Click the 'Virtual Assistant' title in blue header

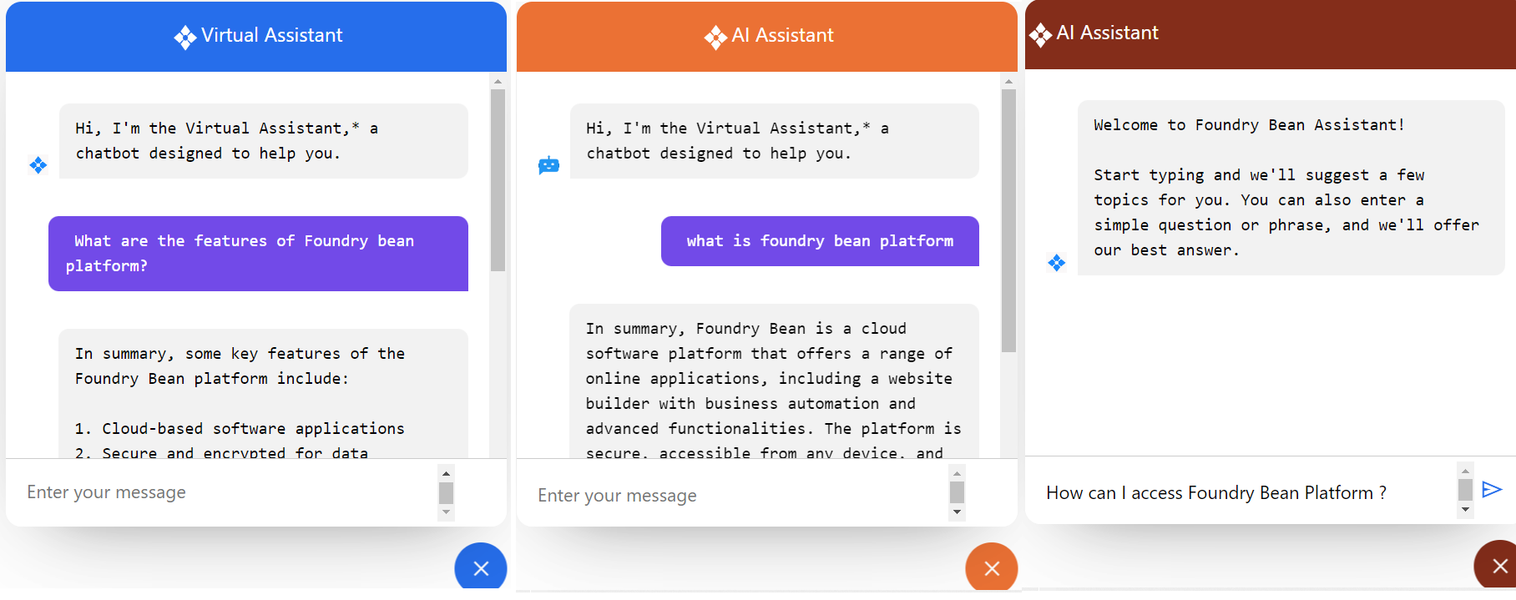pyautogui.click(x=272, y=35)
